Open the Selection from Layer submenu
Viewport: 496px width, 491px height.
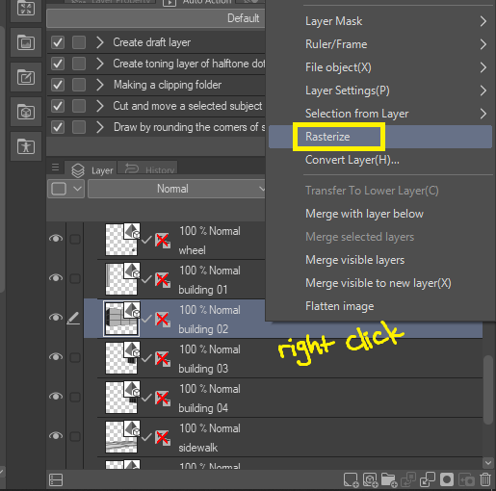(x=380, y=114)
